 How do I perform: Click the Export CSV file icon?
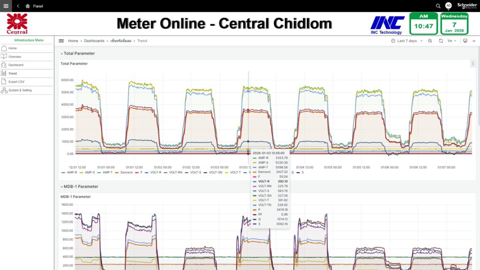coord(4,82)
